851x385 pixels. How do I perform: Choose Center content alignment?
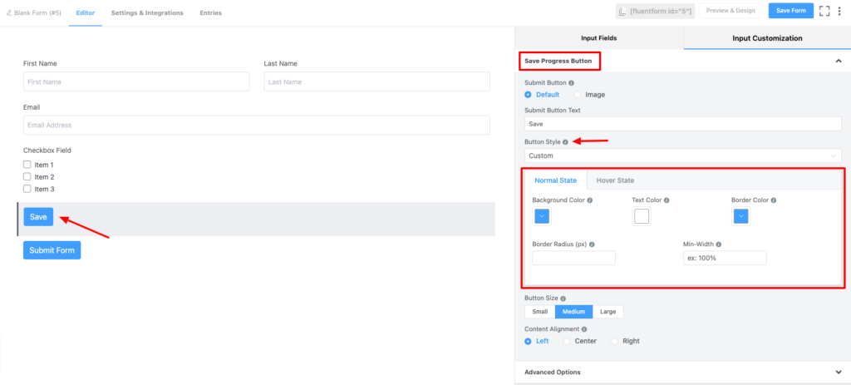567,341
